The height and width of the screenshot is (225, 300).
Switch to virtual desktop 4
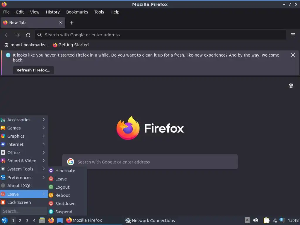(34, 221)
